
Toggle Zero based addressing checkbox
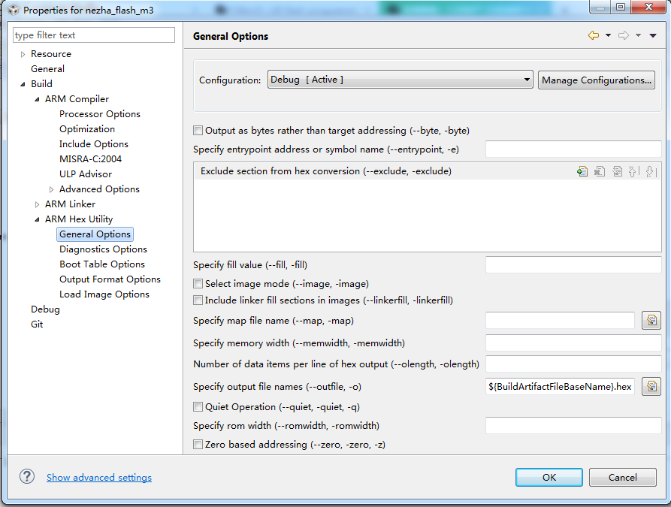coord(198,445)
